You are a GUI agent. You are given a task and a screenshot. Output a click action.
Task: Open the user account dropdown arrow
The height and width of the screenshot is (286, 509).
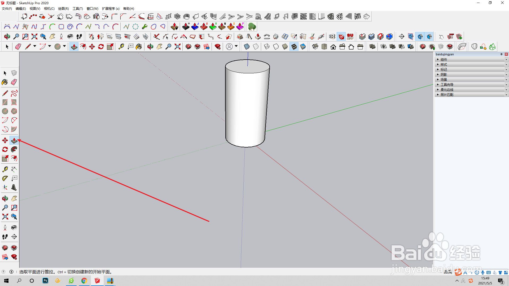[236, 46]
